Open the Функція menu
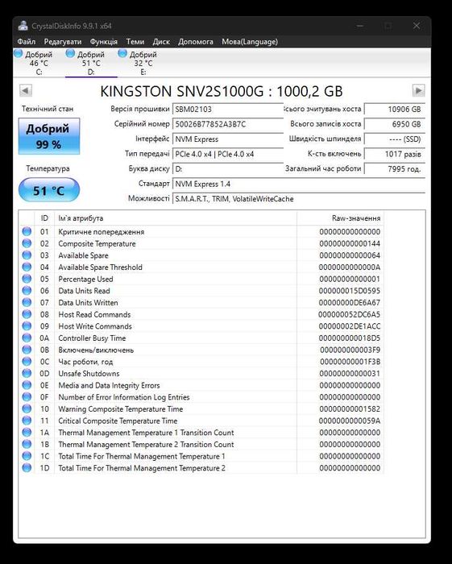The width and height of the screenshot is (452, 564). pos(104,42)
